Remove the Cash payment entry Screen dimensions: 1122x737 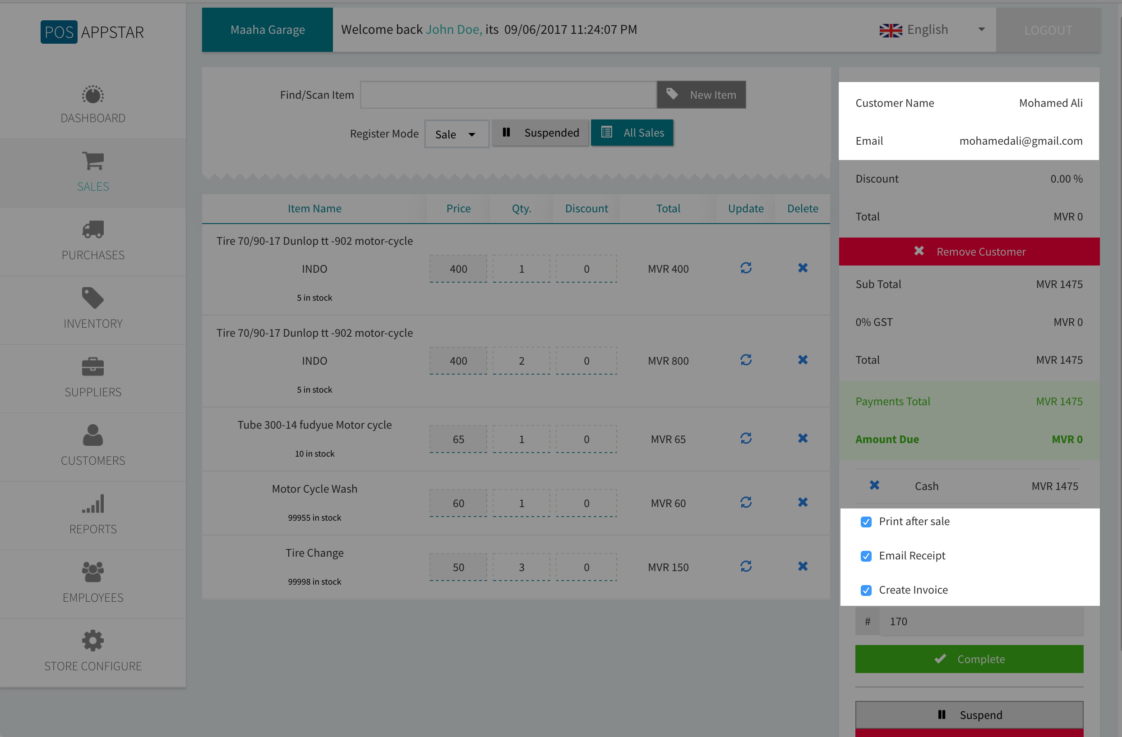[x=874, y=485]
